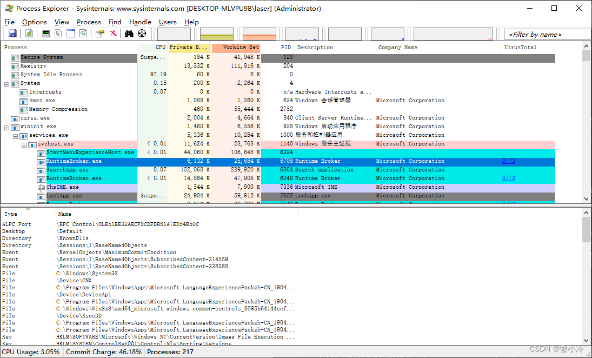Collapse the services.exe tree node
This screenshot has width=592, height=358.
tap(15, 135)
